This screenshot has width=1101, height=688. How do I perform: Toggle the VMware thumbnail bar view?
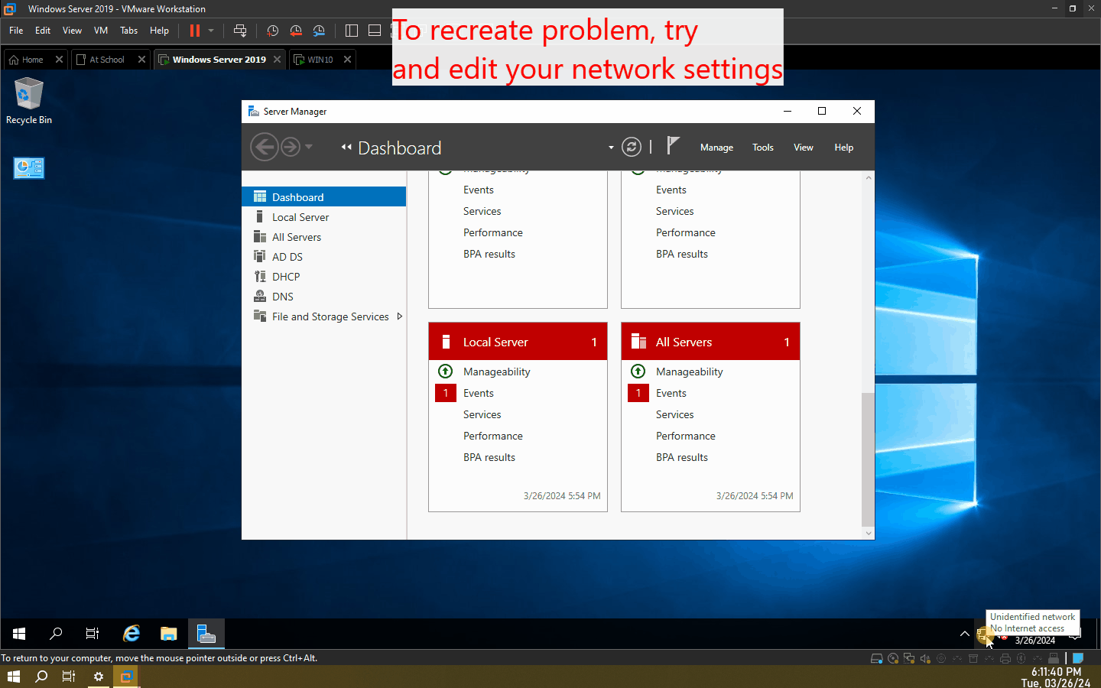click(x=375, y=31)
